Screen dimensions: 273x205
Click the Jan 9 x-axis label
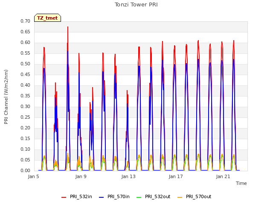pyautogui.click(x=81, y=176)
